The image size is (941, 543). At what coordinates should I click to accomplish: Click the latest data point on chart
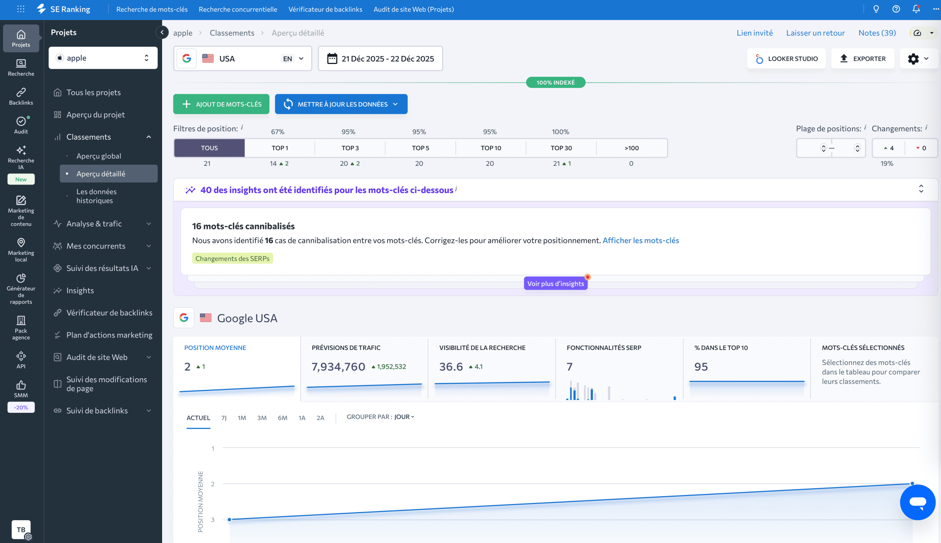pyautogui.click(x=912, y=483)
